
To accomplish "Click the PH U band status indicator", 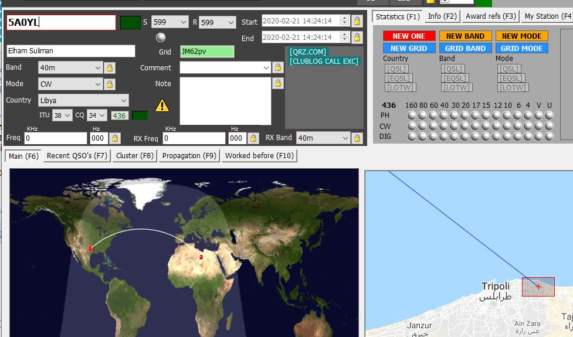I will click(549, 115).
